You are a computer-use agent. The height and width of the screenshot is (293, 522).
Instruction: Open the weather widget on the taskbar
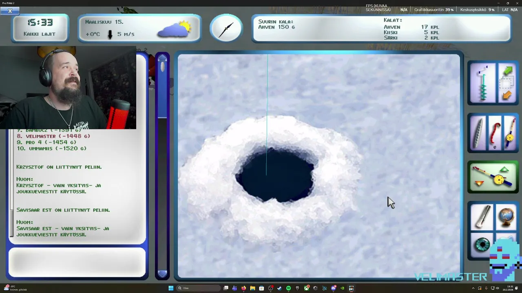tap(15, 288)
